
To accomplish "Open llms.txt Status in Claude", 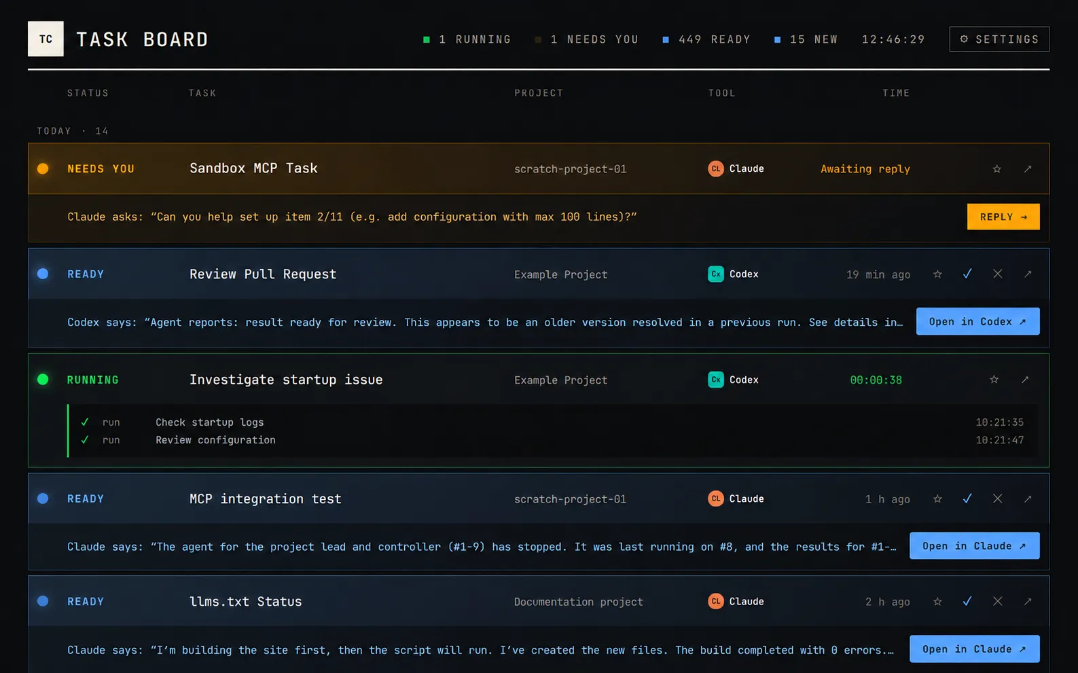I will pos(975,649).
